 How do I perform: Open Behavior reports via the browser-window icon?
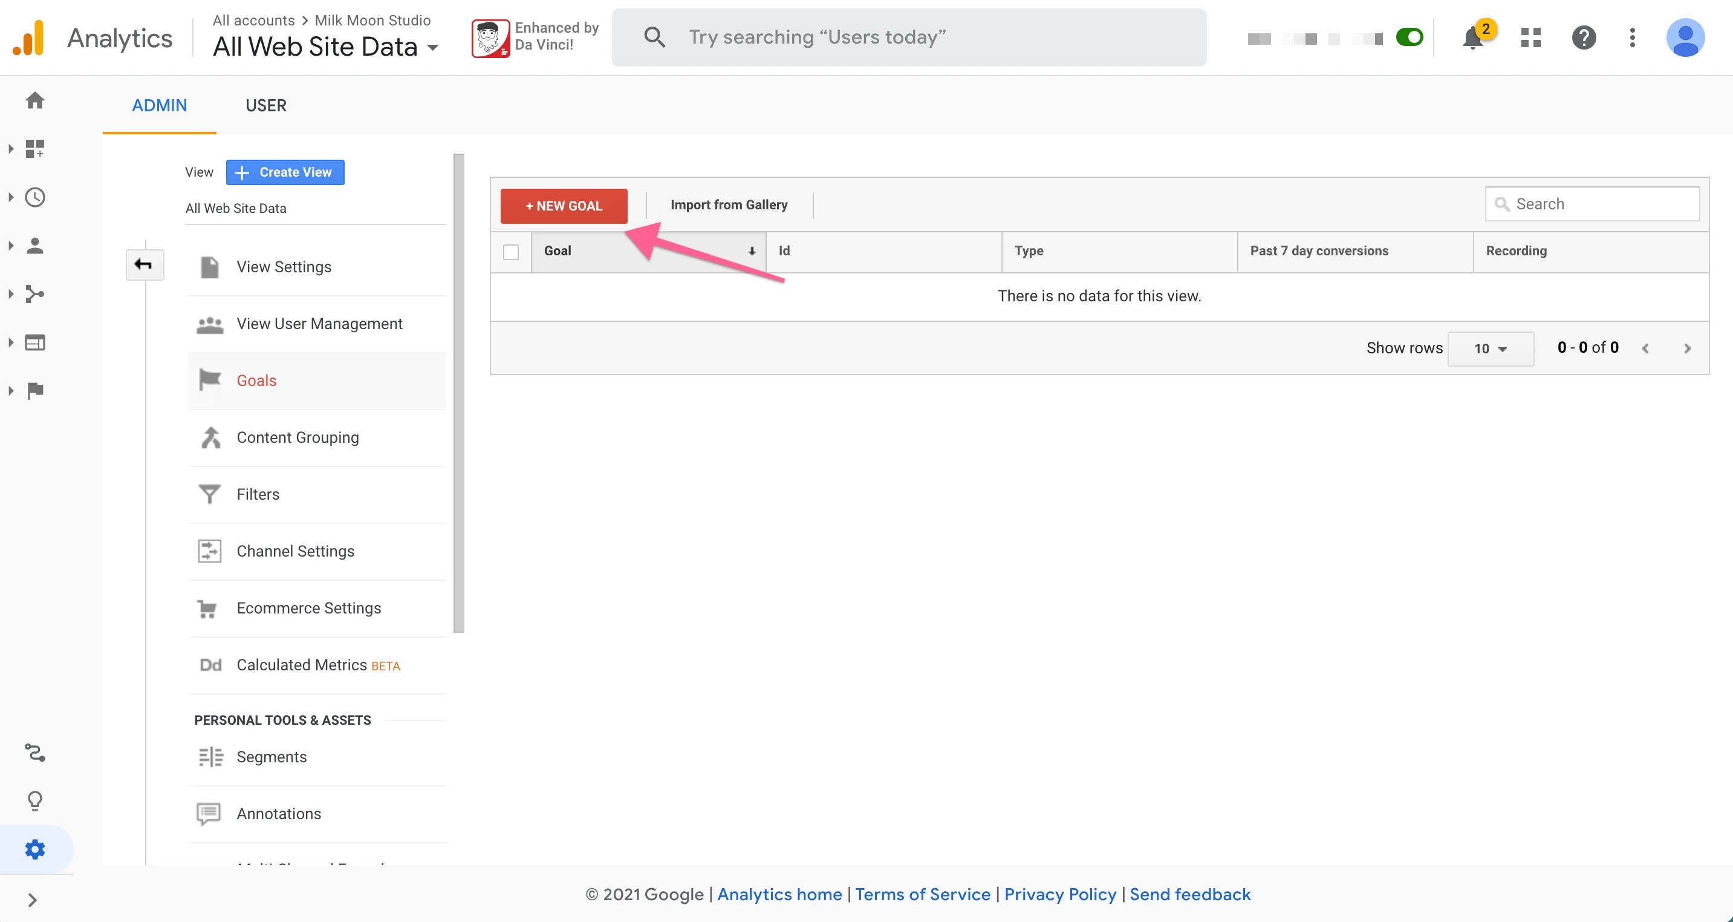click(x=34, y=342)
